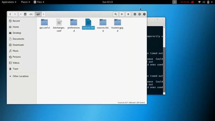Go back with the Files back arrow

pyautogui.click(x=10, y=14)
